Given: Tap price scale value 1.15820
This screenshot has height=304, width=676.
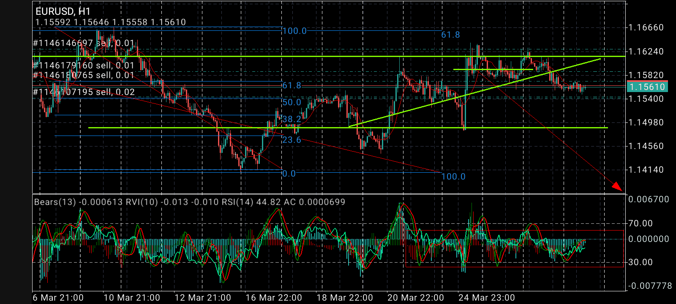Looking at the screenshot, I should click(x=646, y=75).
